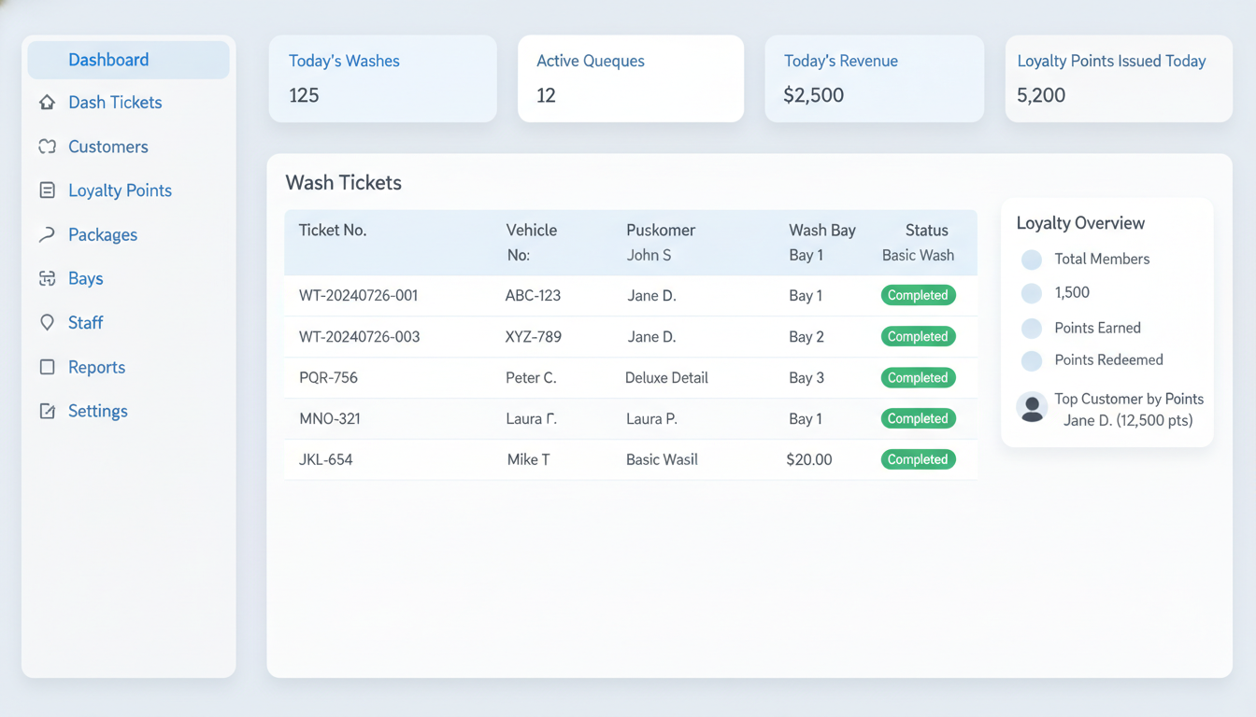This screenshot has height=717, width=1256.
Task: Click the Today's Washes summary card
Action: (382, 78)
